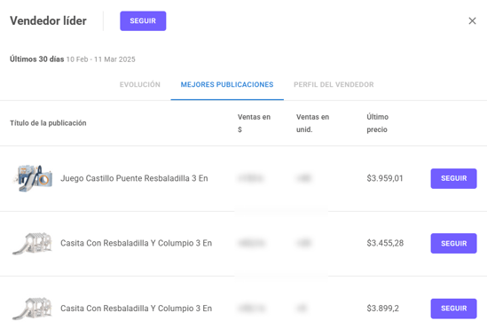Click the title Juego Castillo Puente Resbaladilla 3 En
Viewport: 487px width, 336px height.
pos(134,178)
